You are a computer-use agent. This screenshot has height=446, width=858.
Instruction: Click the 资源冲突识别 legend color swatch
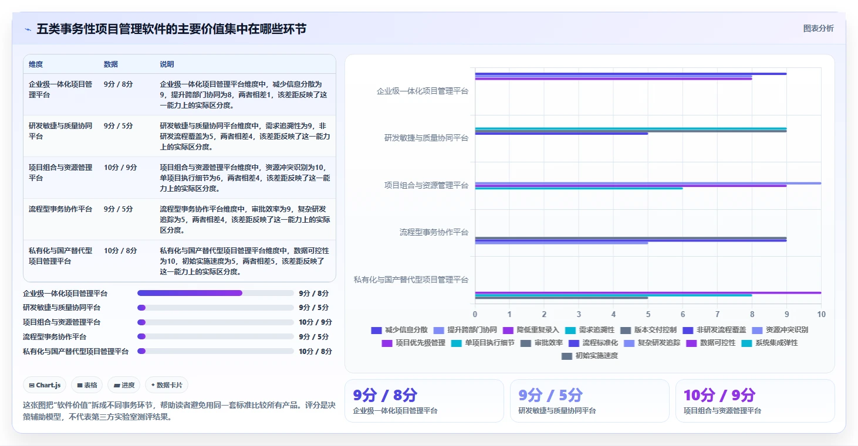pyautogui.click(x=757, y=330)
